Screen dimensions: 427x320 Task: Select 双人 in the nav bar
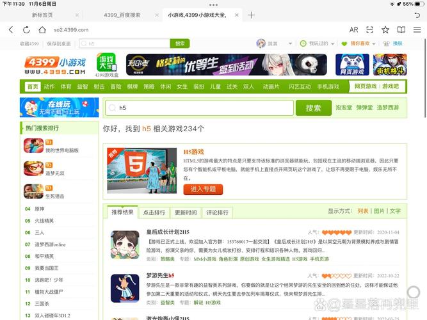[x=248, y=86]
